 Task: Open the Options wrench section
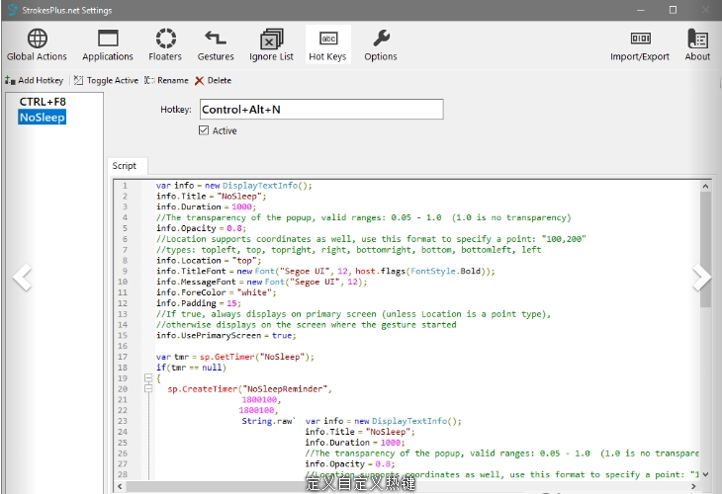[x=381, y=44]
